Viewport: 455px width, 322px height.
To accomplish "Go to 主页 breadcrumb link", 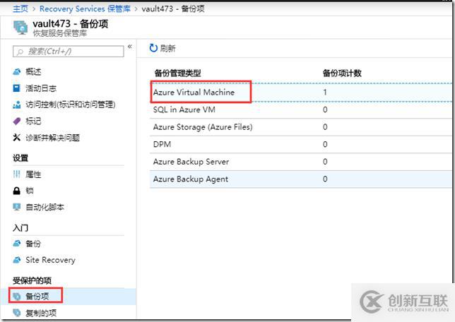I will (20, 8).
